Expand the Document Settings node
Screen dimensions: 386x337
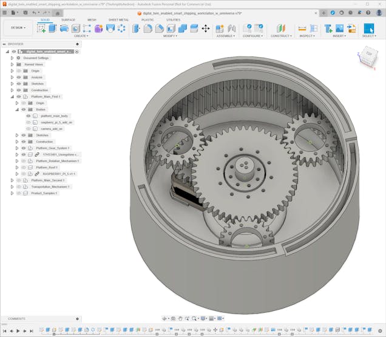(12, 58)
